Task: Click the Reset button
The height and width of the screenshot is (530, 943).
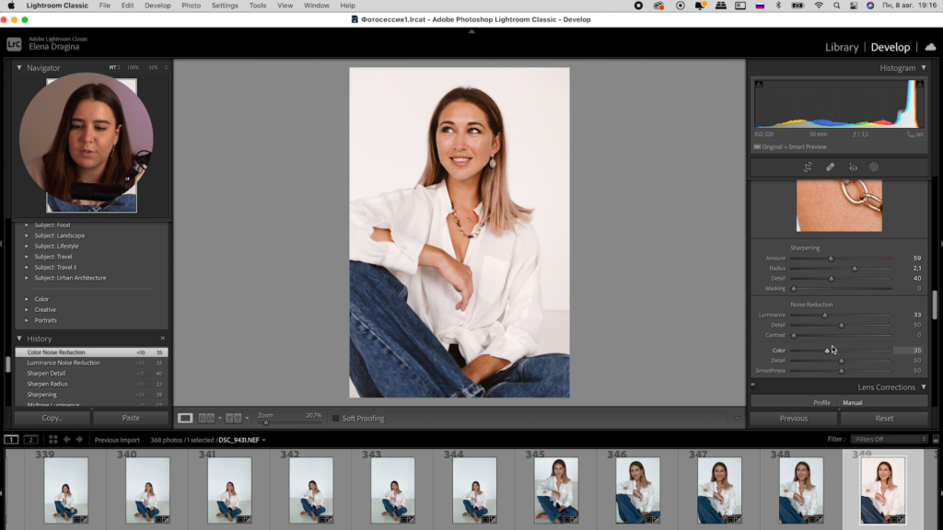Action: (x=884, y=418)
